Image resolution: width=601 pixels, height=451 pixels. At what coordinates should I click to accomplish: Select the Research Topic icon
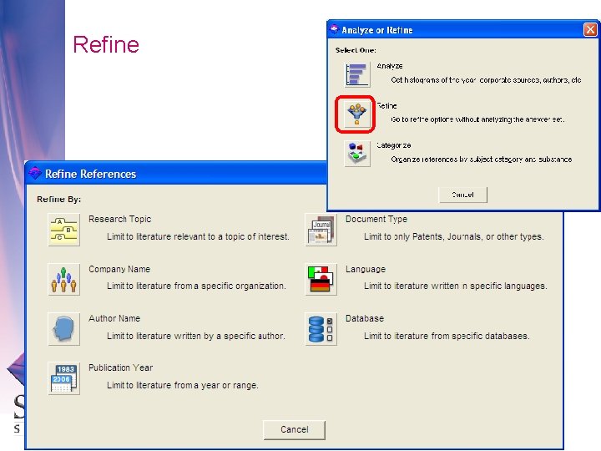point(64,230)
